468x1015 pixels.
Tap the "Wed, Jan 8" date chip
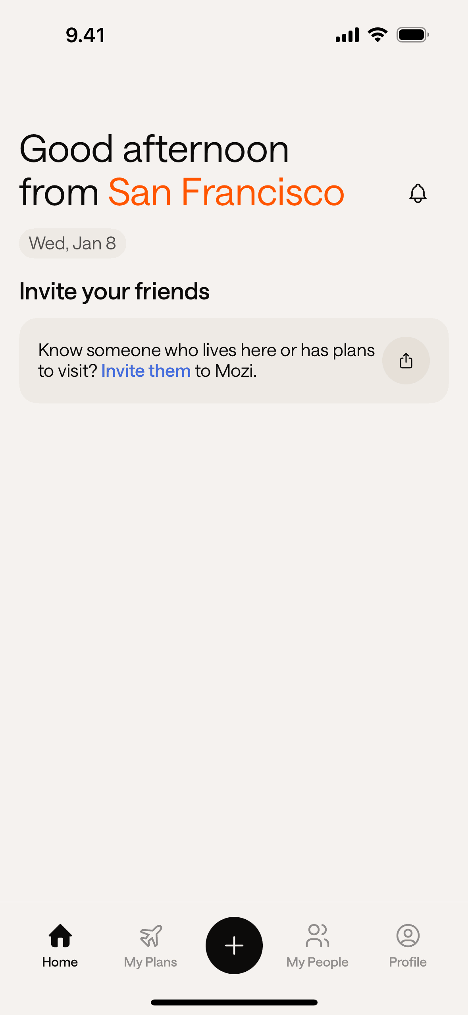pos(73,243)
